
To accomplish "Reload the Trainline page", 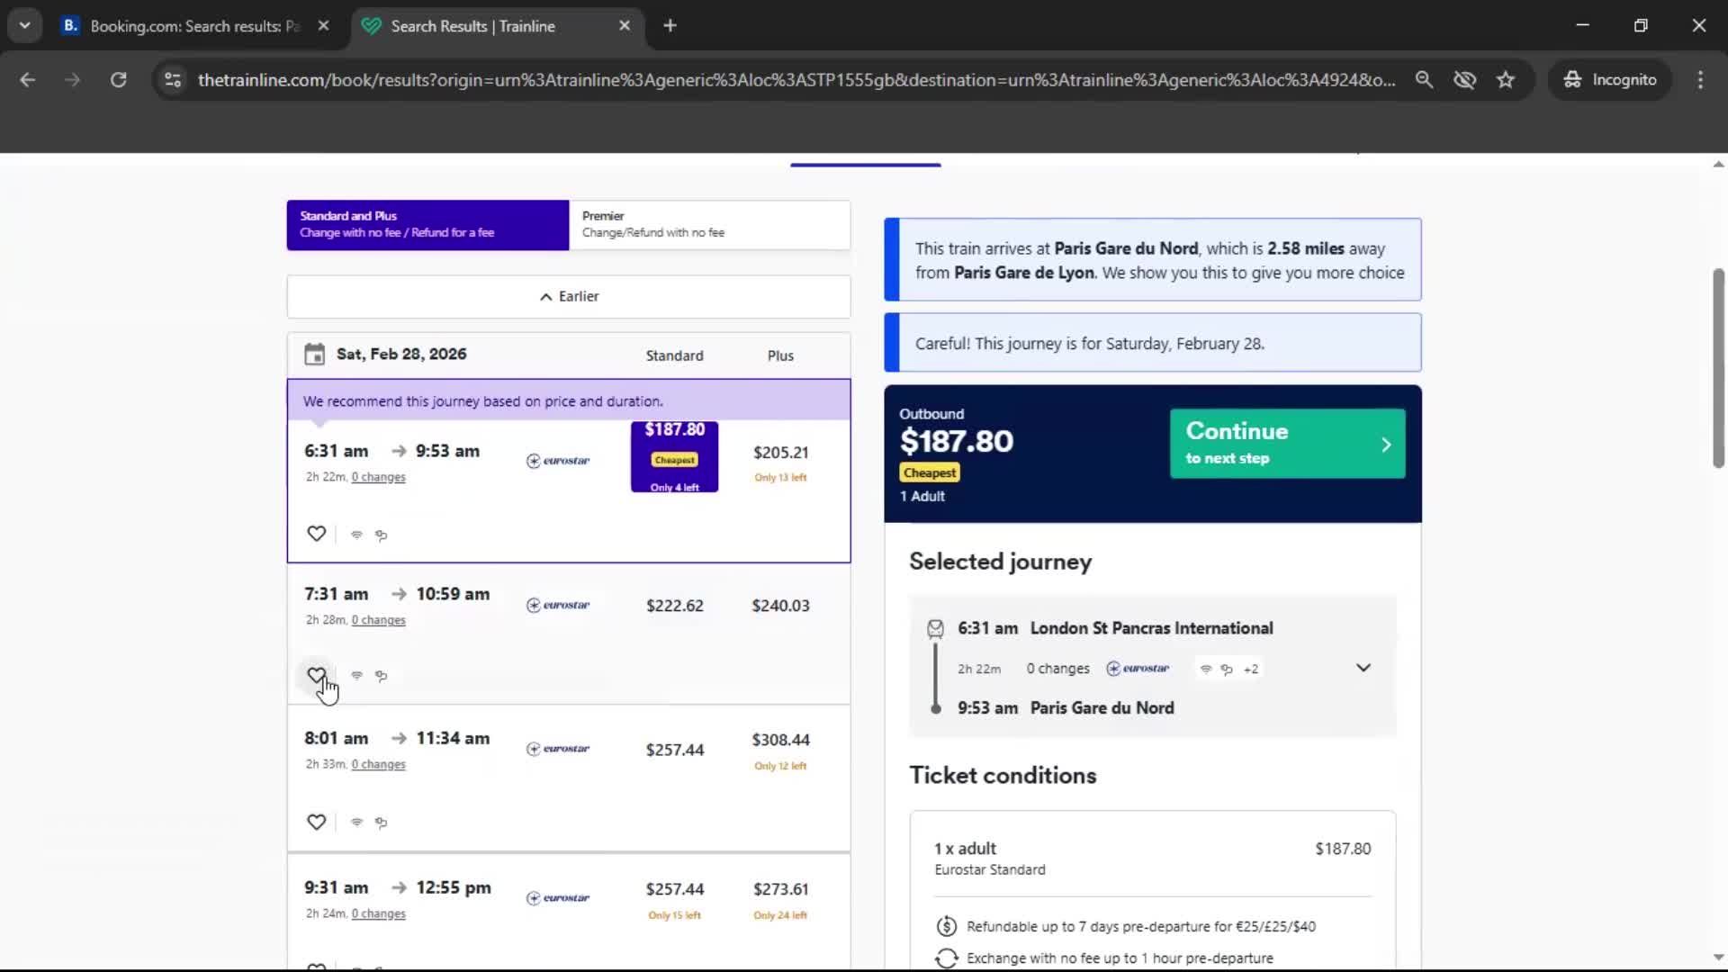I will [x=118, y=79].
